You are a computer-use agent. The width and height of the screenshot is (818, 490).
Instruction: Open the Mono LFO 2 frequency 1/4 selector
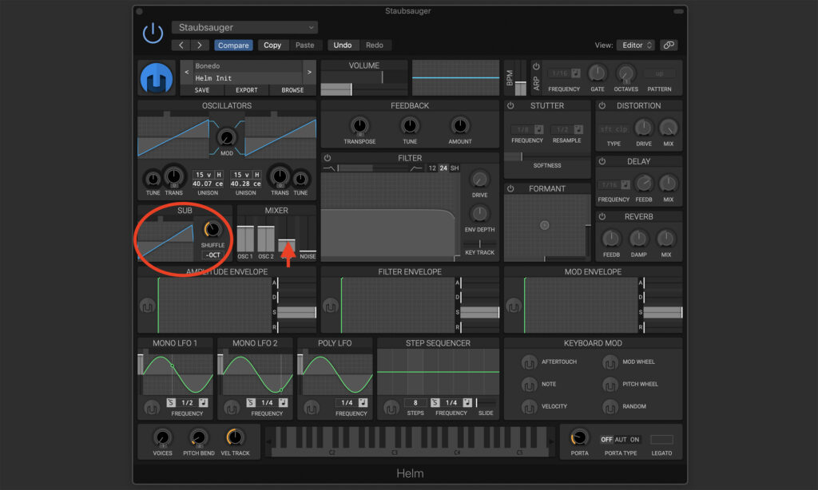(x=267, y=402)
